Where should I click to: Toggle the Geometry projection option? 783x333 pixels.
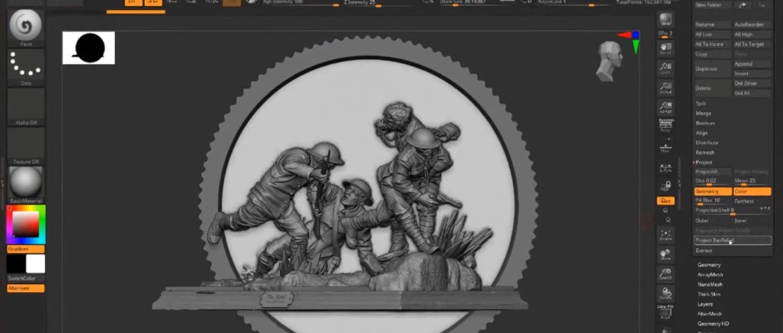point(712,191)
